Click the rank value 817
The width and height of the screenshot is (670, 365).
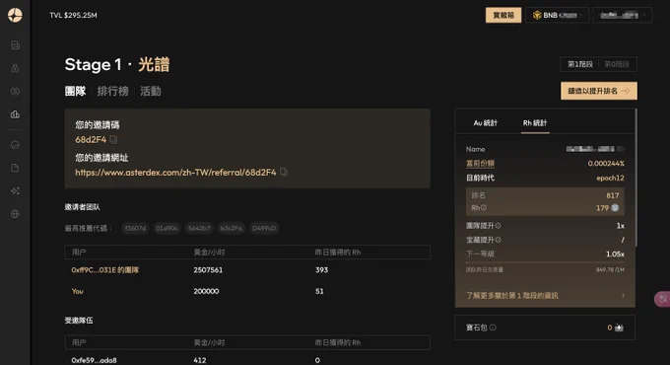point(612,195)
